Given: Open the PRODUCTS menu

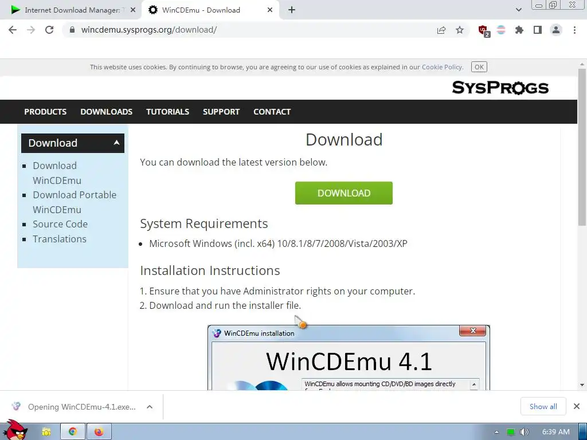Looking at the screenshot, I should [x=45, y=112].
